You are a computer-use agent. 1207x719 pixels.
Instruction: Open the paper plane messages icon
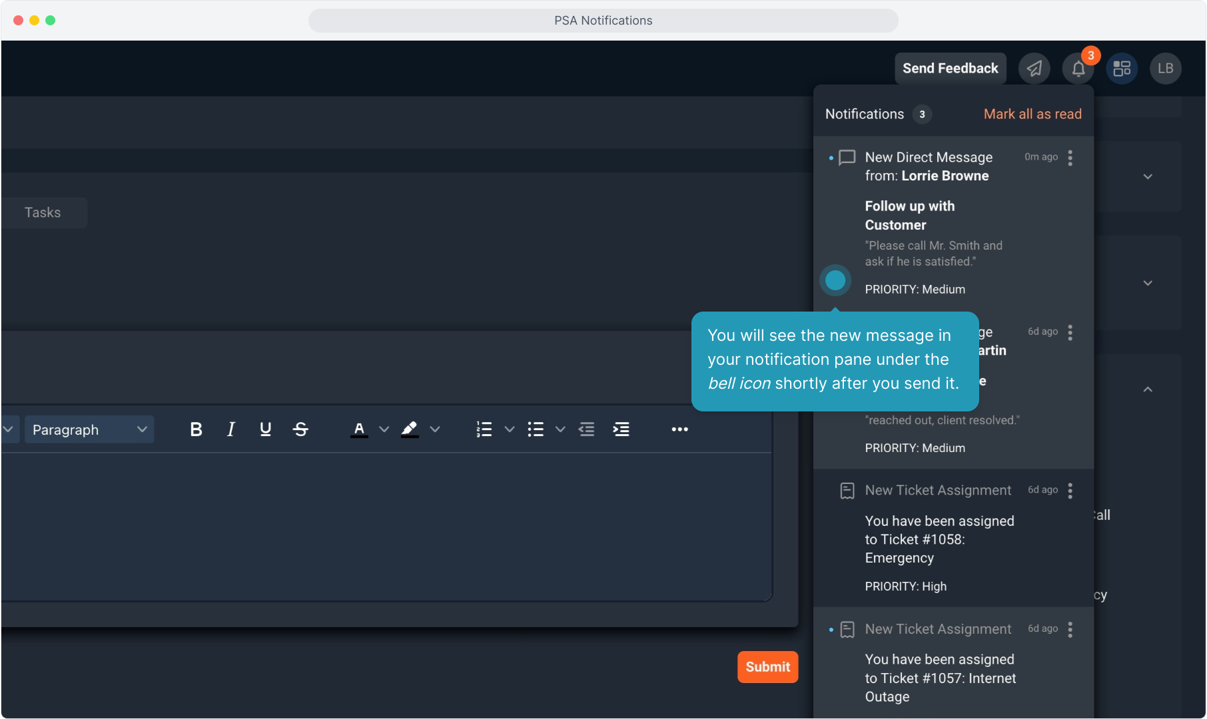click(x=1034, y=69)
